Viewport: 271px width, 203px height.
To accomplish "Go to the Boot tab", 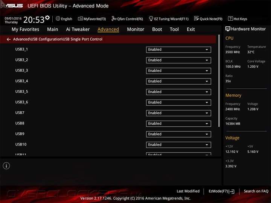I will [157, 29].
